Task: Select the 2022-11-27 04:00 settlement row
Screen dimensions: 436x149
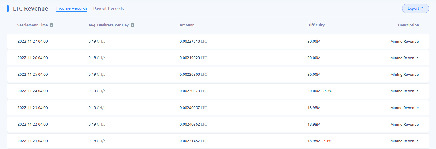Action: 218,41
